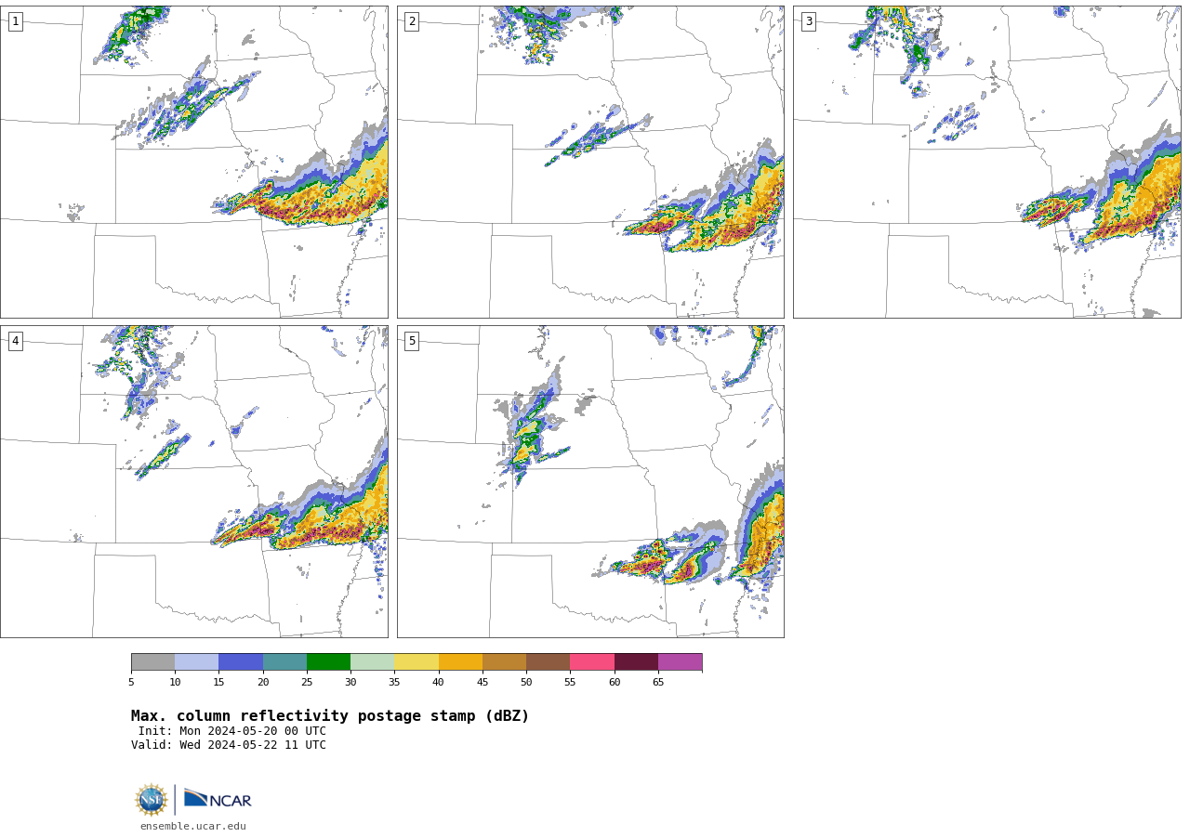The image size is (1190, 837).
Task: Click the yellow 35-40 dBZ swatch
Action: (x=416, y=662)
